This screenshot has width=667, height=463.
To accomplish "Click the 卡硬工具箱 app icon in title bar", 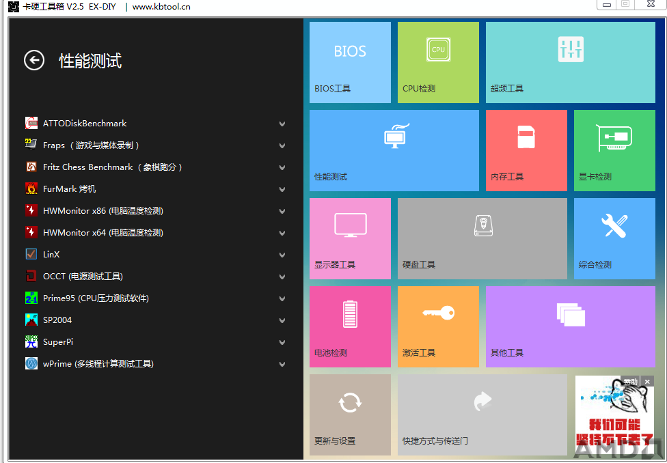I will coord(14,6).
